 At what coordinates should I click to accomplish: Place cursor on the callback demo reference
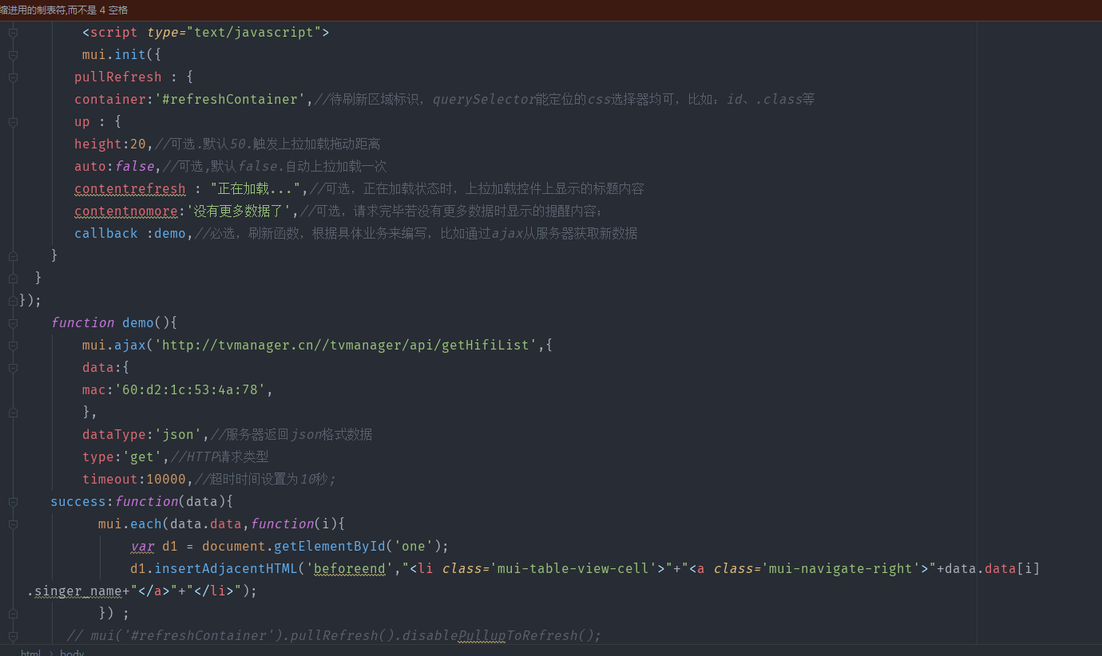(x=169, y=234)
